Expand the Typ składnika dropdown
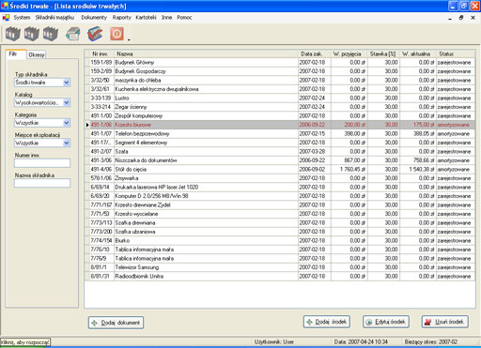 pos(67,83)
